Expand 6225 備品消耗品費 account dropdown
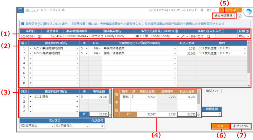The height and width of the screenshot is (140, 253). (77, 53)
